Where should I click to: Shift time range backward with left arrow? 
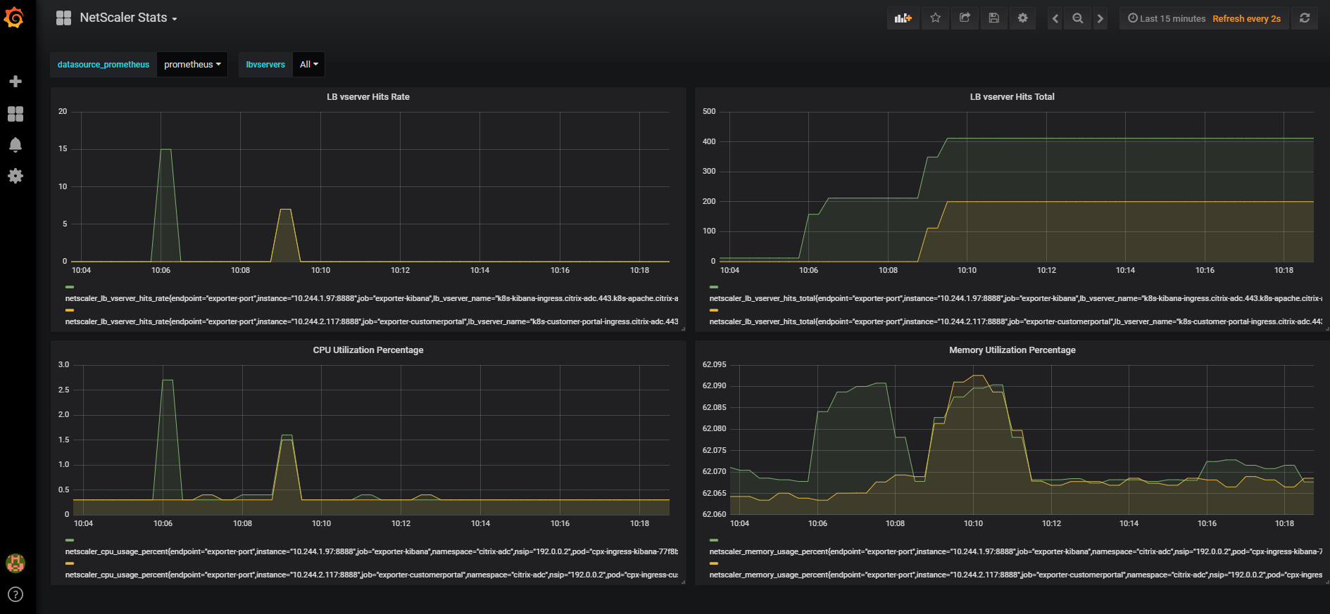[x=1055, y=18]
